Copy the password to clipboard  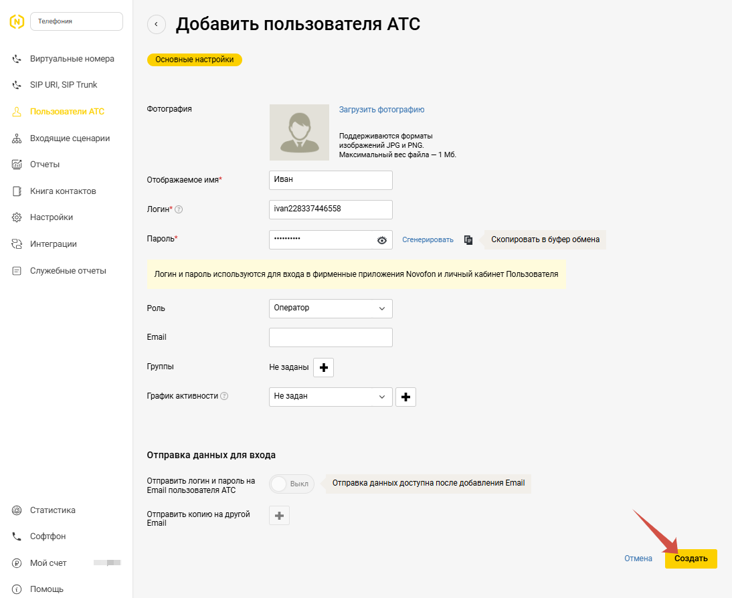tap(468, 239)
